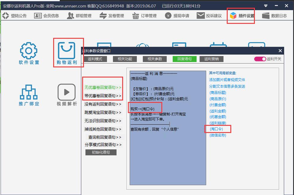Open the main window dropdown arrow menu
Screen dimensions: 294x195
266,6
